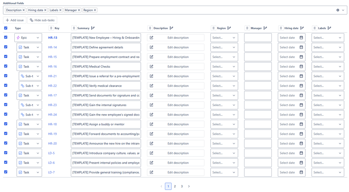Screen dimensions: 349x192
Task: Open issue link HR-20
Action: (x=52, y=143)
